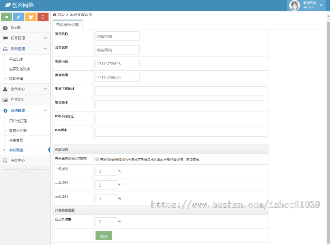Image resolution: width=330 pixels, height=245 pixels.
Task: Click the 奖励设置 section header
Action: tap(160, 149)
